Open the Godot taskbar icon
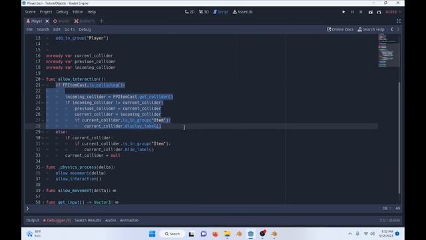This screenshot has height=240, width=426. coord(250,234)
